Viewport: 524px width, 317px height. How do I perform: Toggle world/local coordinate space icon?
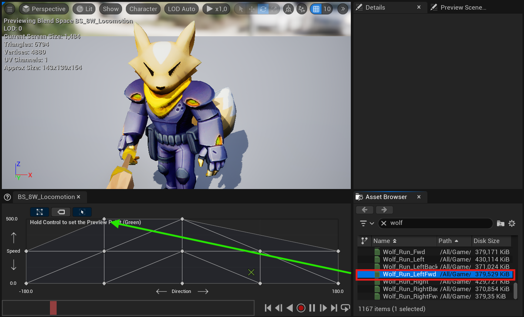tap(288, 9)
